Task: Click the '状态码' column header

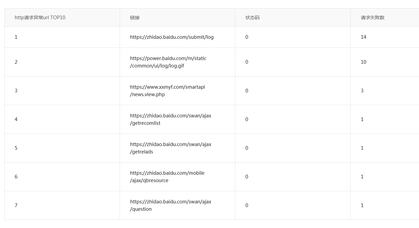Action: (252, 18)
